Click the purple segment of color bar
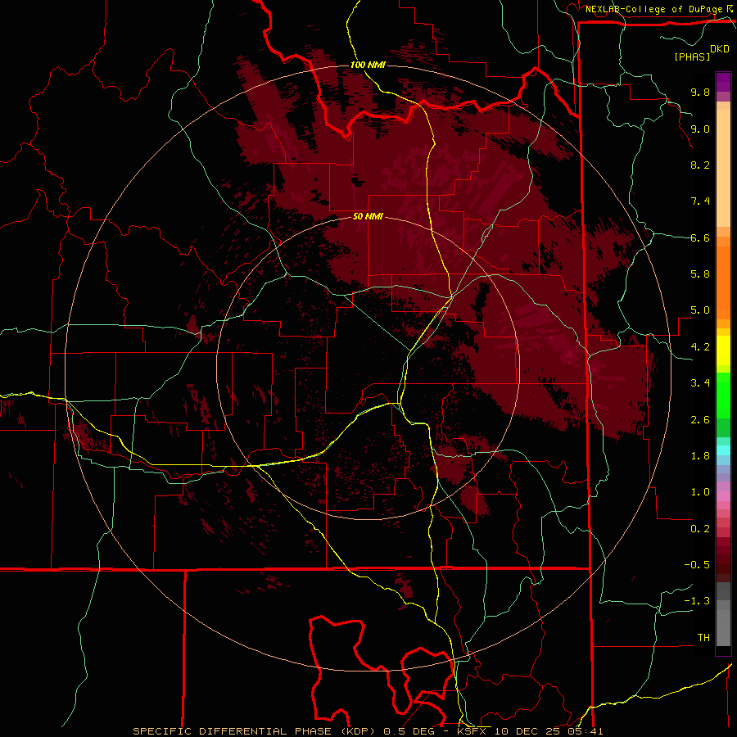 tap(723, 82)
